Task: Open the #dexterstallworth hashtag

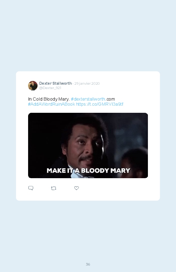Action: coord(88,99)
